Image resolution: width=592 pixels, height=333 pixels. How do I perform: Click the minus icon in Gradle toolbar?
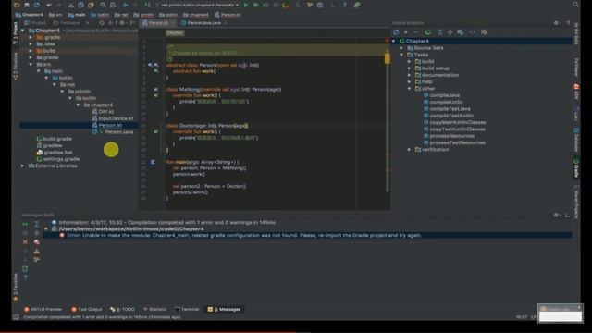(x=415, y=32)
